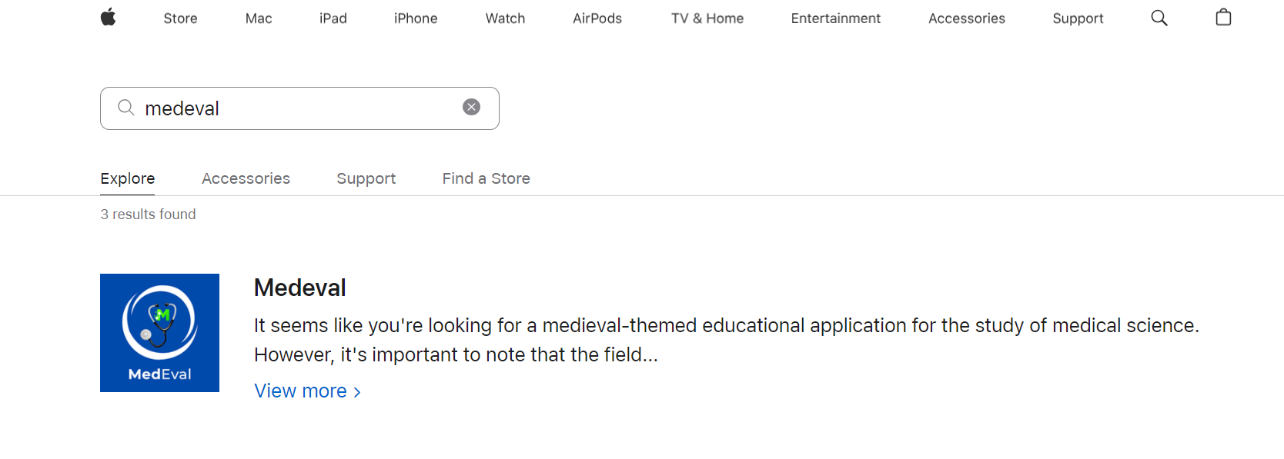Screen dimensions: 1284x459
Task: Switch to the Accessories results tab
Action: [x=246, y=178]
